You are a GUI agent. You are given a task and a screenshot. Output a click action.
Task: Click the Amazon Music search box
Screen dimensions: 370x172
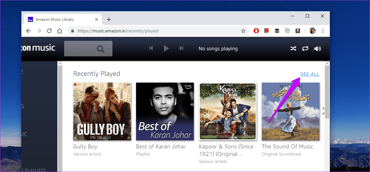(x=88, y=49)
